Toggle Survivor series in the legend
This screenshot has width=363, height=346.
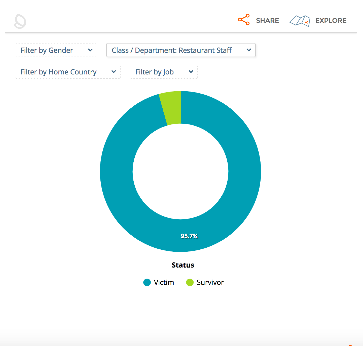[x=190, y=282]
